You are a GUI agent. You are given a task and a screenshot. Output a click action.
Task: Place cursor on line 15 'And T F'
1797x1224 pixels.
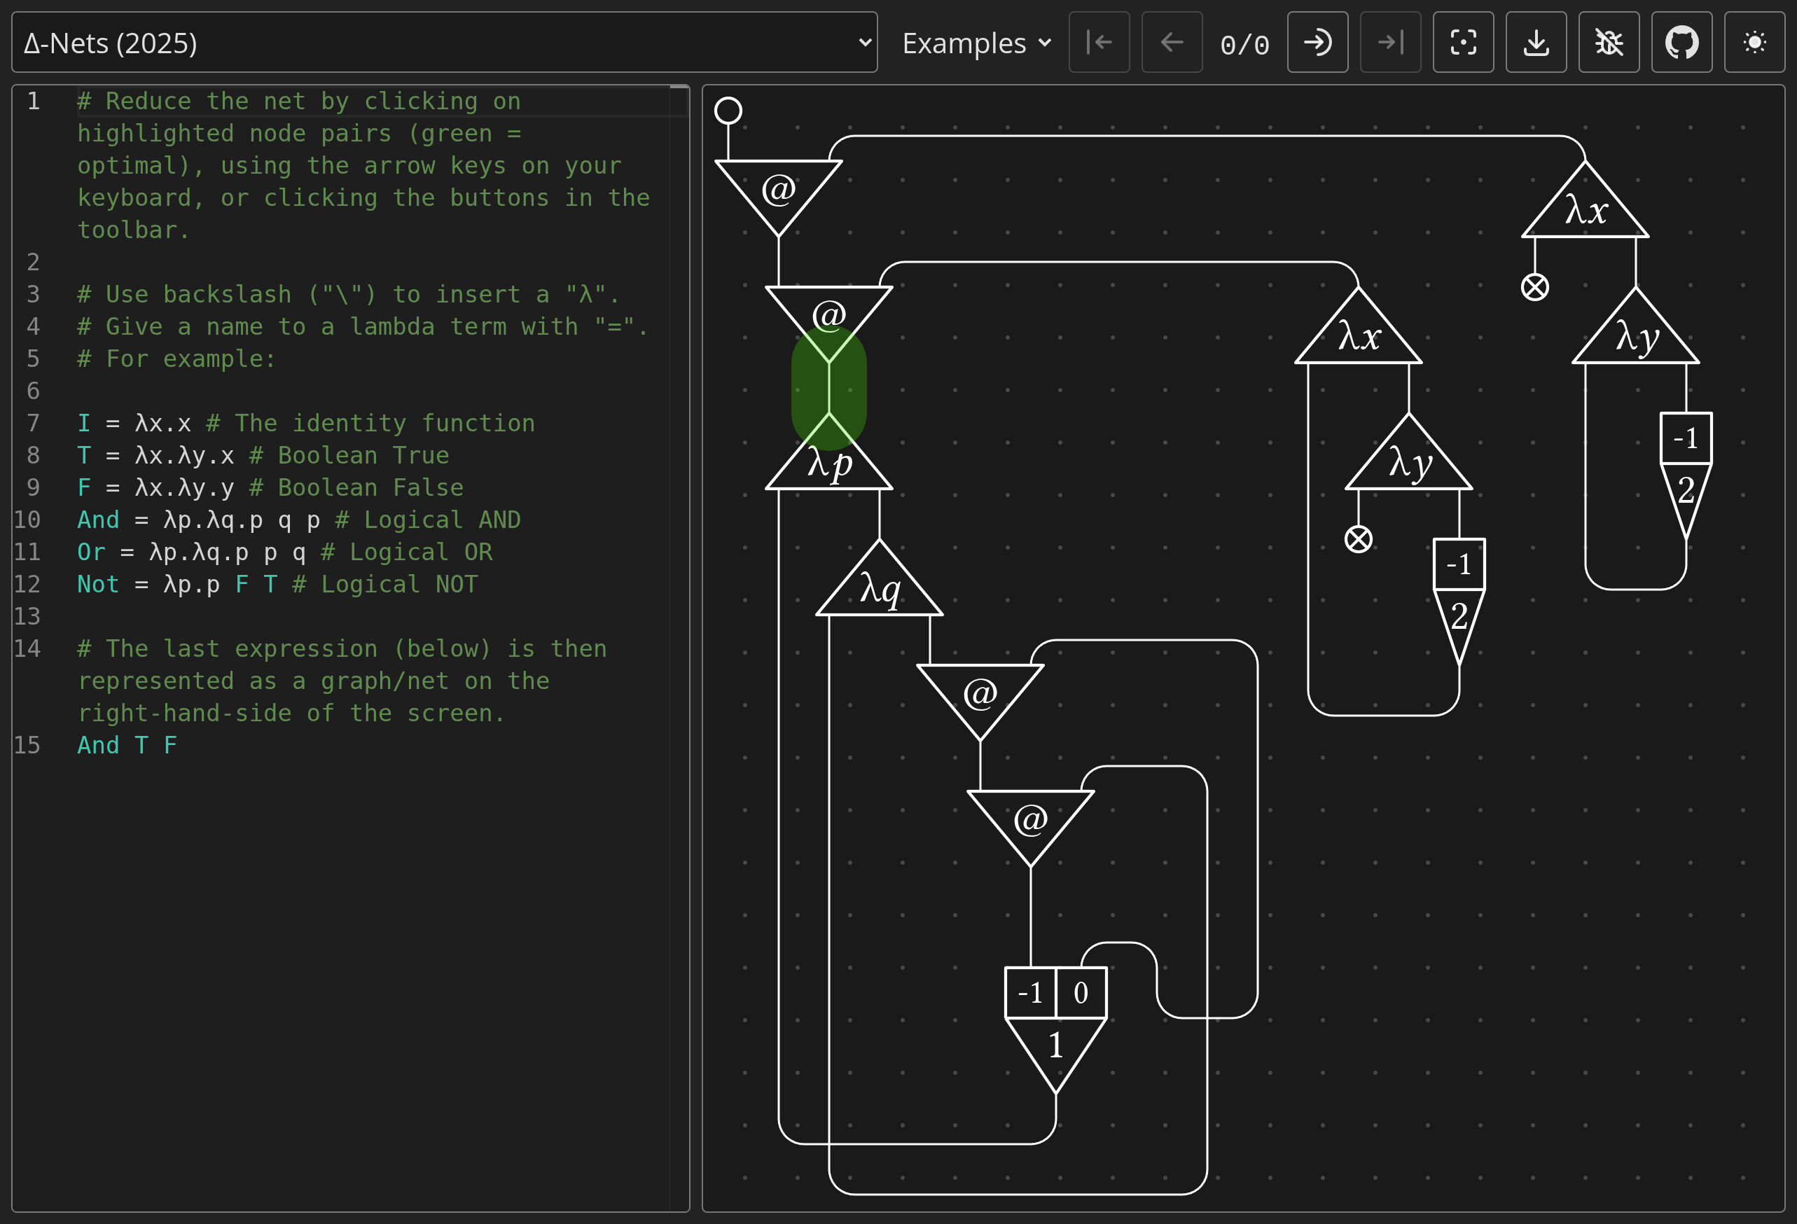pyautogui.click(x=127, y=745)
